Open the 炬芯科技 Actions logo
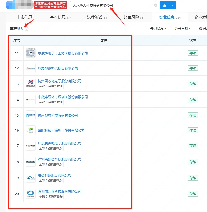 [31, 178]
